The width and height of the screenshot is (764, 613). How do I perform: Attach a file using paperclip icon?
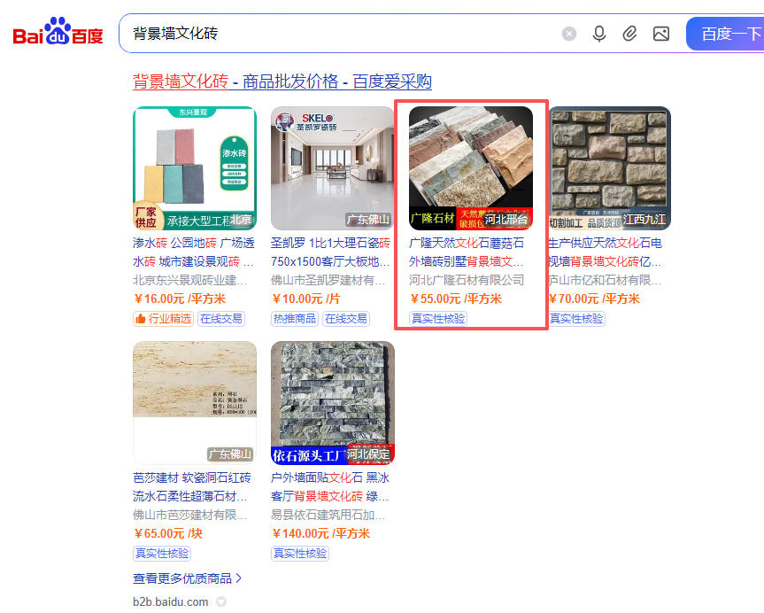629,34
